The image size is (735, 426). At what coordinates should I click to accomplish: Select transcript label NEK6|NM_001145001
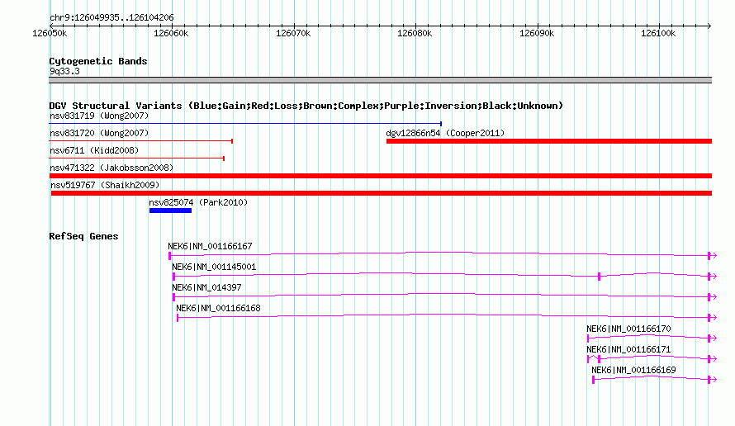click(214, 267)
